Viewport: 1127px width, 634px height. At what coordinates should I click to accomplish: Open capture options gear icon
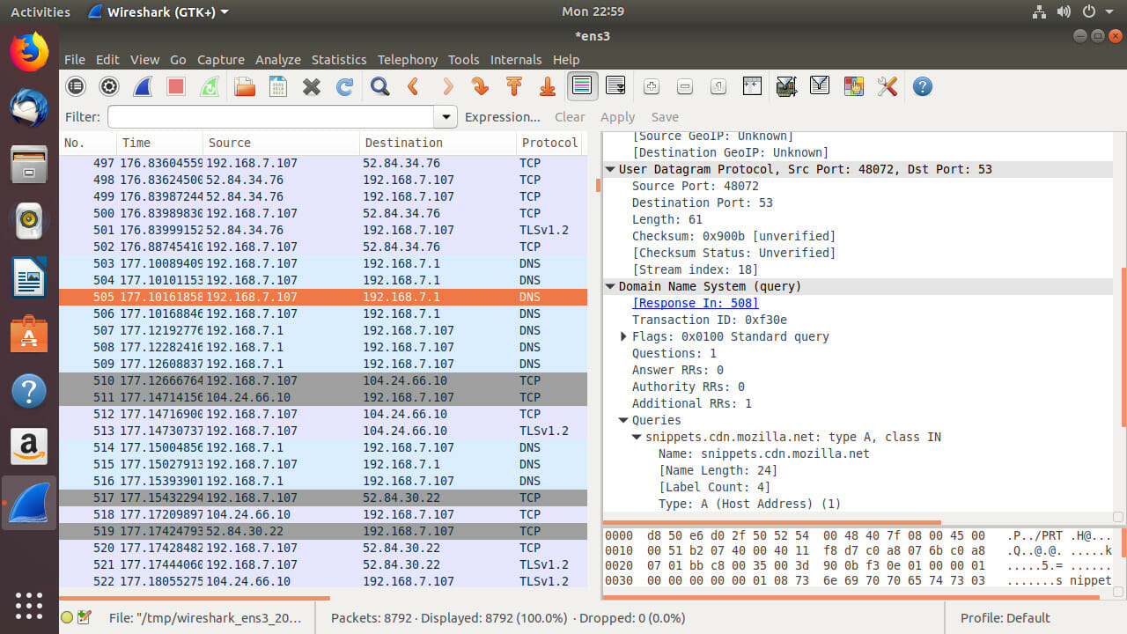click(x=109, y=86)
